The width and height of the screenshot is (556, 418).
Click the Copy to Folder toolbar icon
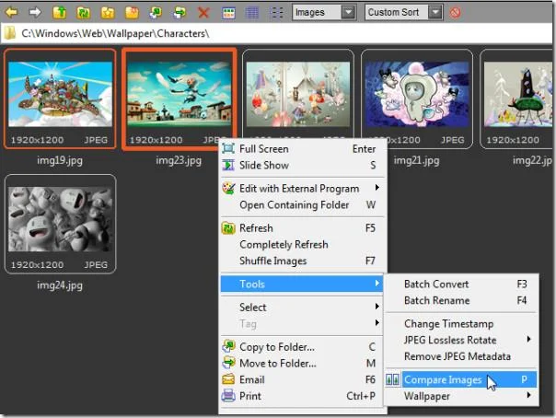point(156,12)
